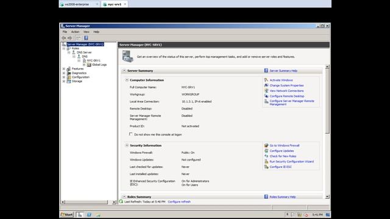Click the Run Security Configuration Wizard icon
The height and width of the screenshot is (219, 390).
click(266, 161)
